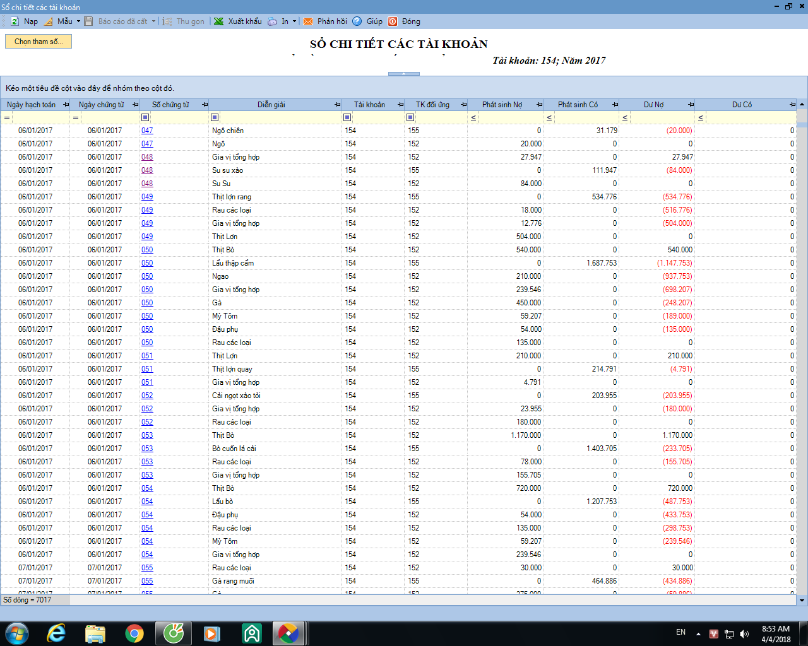Click the EN language indicator
808x646 pixels.
(680, 632)
